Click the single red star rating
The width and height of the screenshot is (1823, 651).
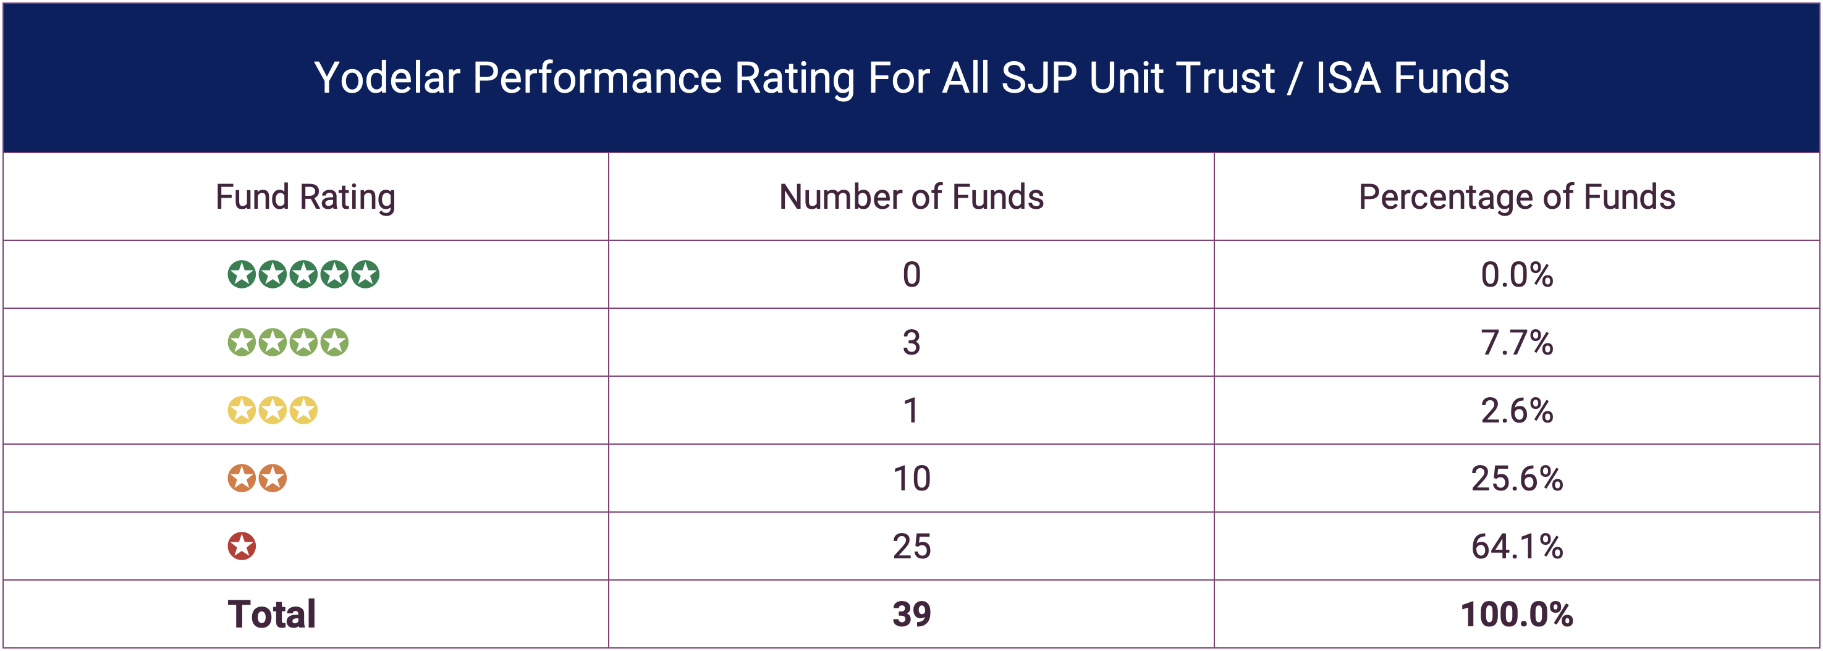click(x=242, y=546)
